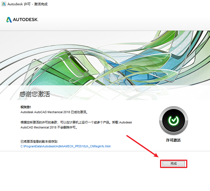Click the Autodesk icon in the title bar
The width and height of the screenshot is (210, 191).
pyautogui.click(x=4, y=4)
